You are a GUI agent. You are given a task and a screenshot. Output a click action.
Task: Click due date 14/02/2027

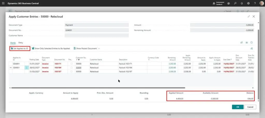229,64
